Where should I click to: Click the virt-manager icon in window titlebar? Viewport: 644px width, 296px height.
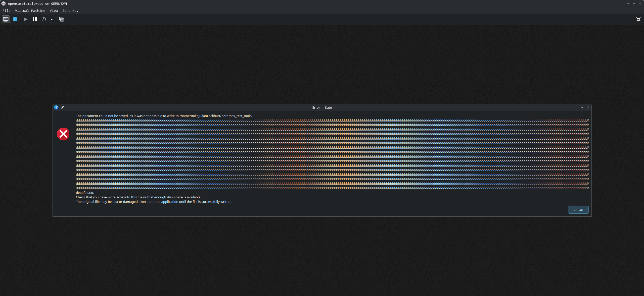coord(4,4)
